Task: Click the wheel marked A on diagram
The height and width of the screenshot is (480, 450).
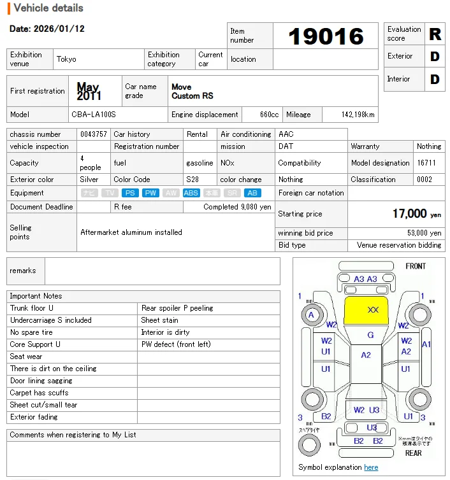Action: point(312,315)
